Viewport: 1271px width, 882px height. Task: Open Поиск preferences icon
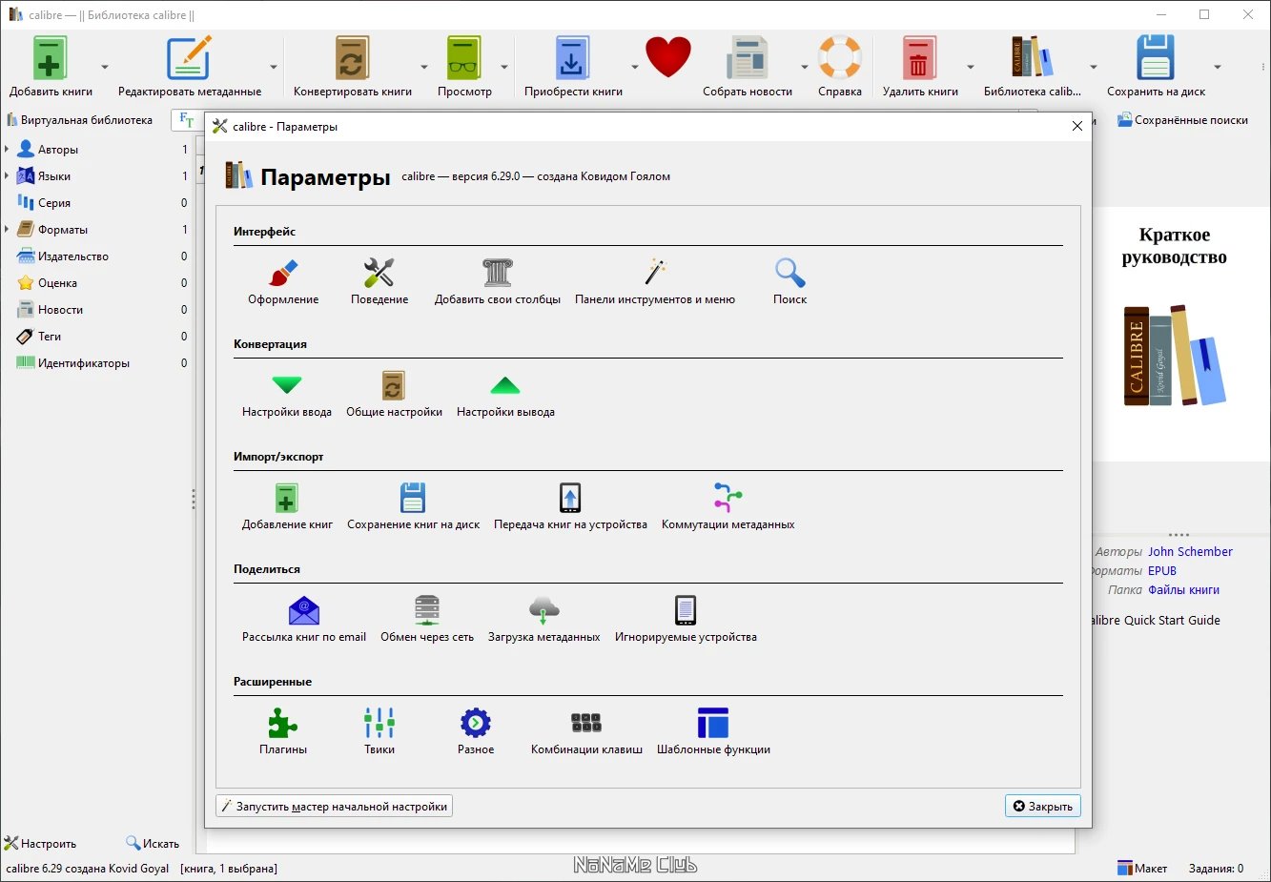[x=789, y=282]
